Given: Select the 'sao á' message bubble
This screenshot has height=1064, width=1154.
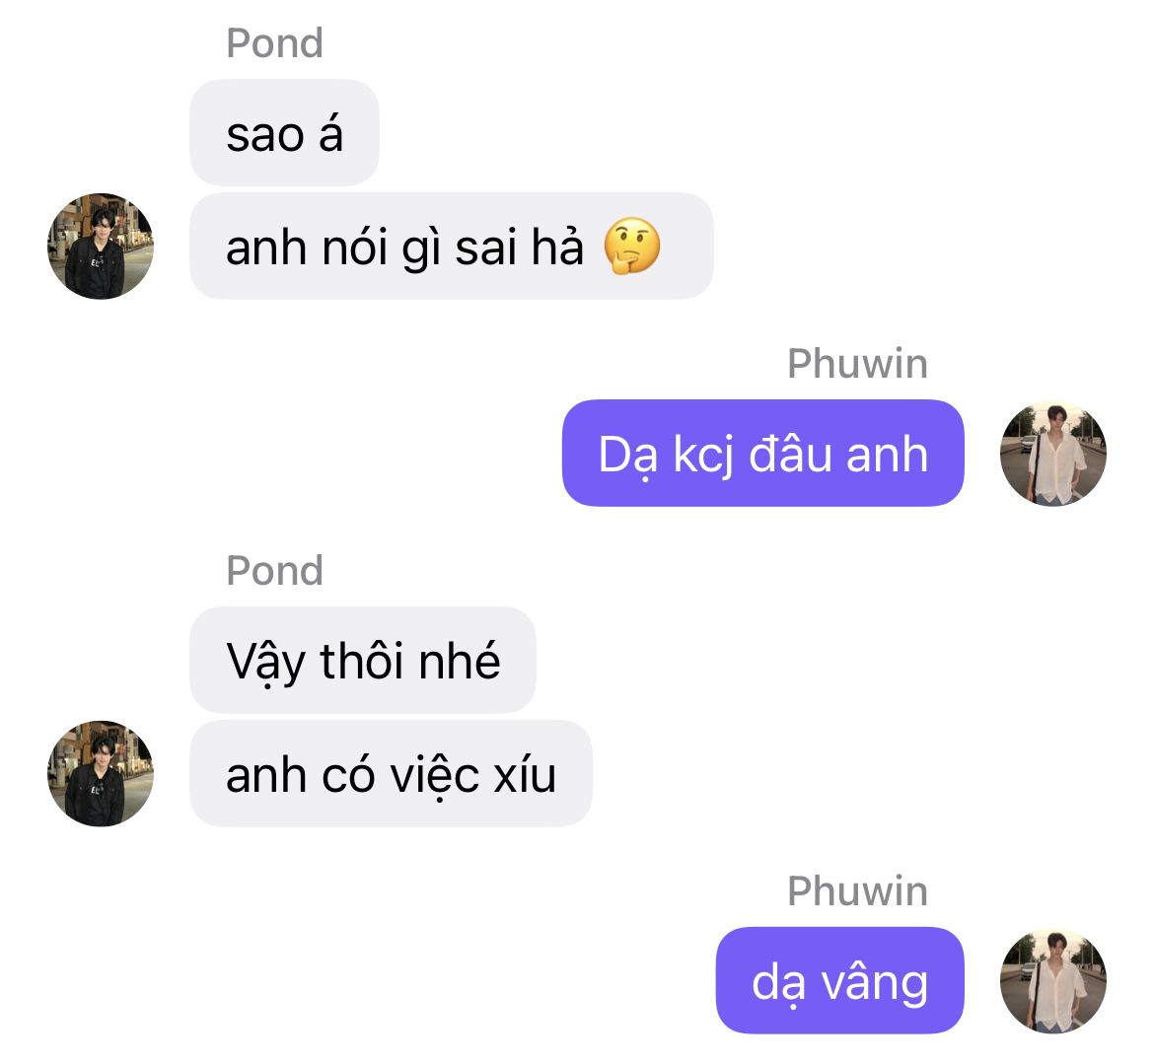Looking at the screenshot, I should tap(285, 133).
